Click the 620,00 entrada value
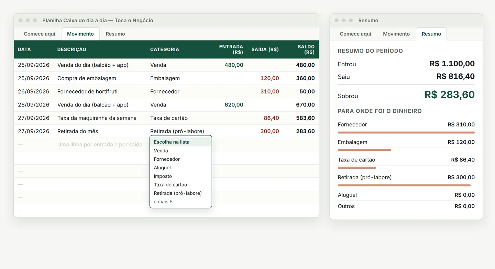Viewport: 495px width, 269px height. coord(234,105)
